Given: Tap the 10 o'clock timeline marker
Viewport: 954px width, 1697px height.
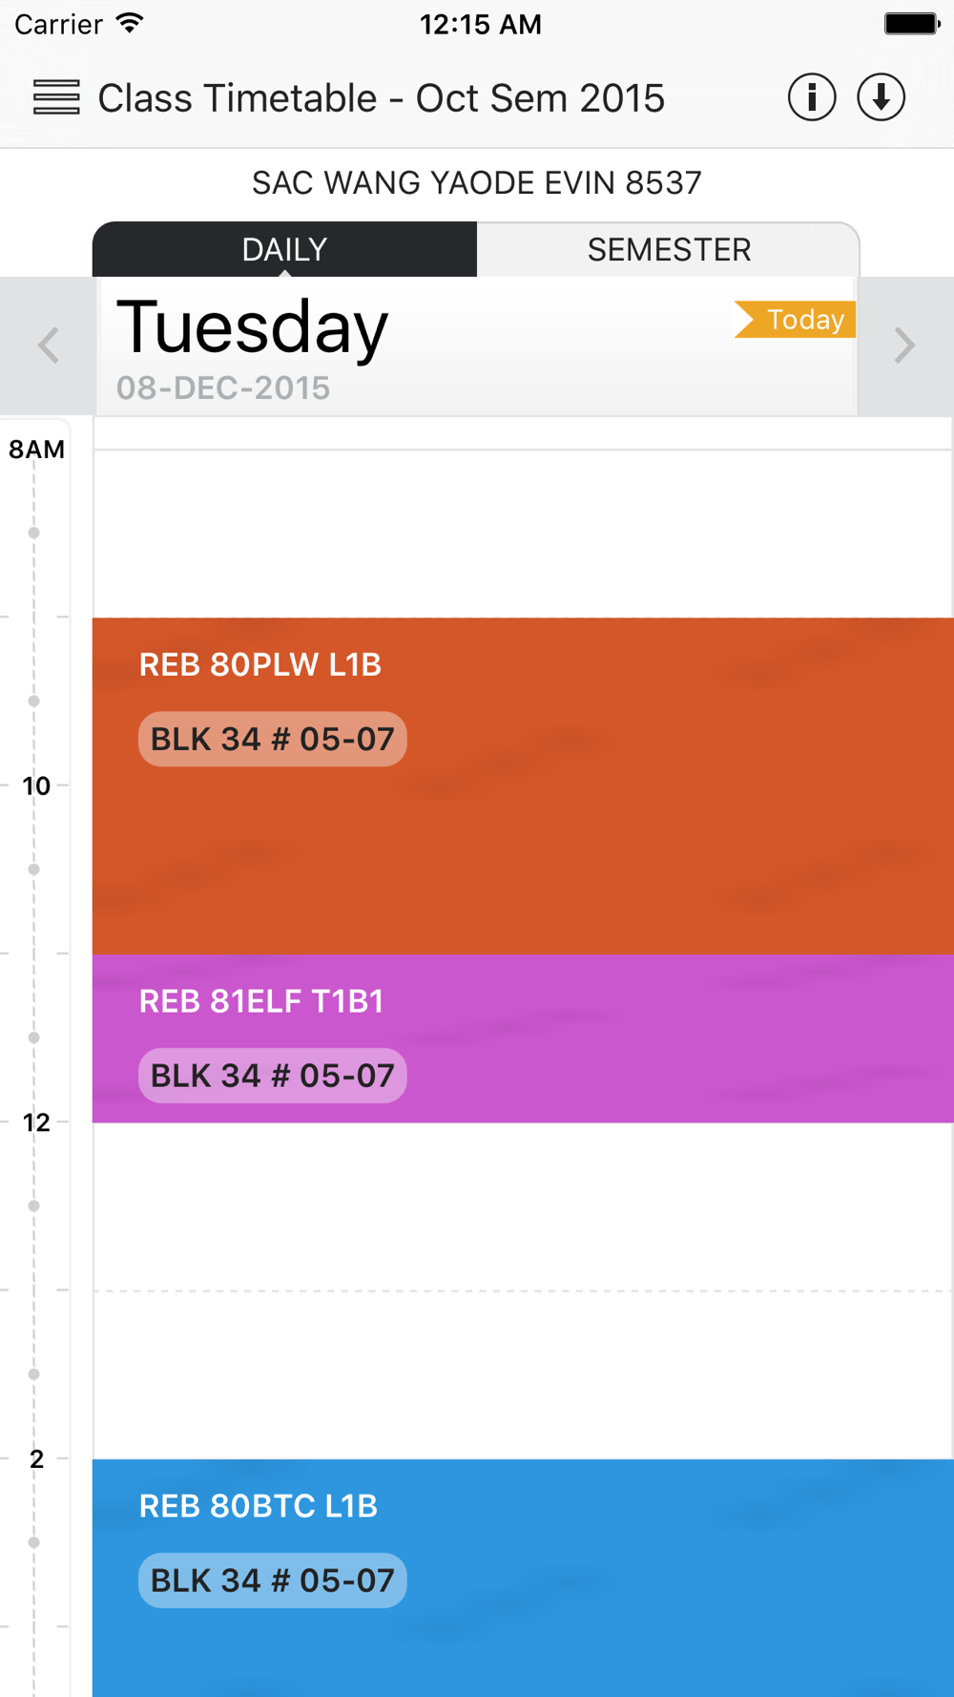Looking at the screenshot, I should (x=36, y=786).
